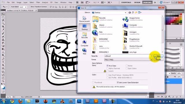
Task: Open the CS Live dropdown
Action: coord(165,2)
